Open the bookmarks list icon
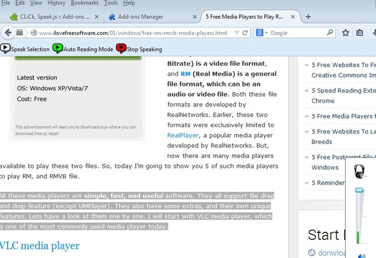The width and height of the screenshot is (376, 258). (x=360, y=33)
